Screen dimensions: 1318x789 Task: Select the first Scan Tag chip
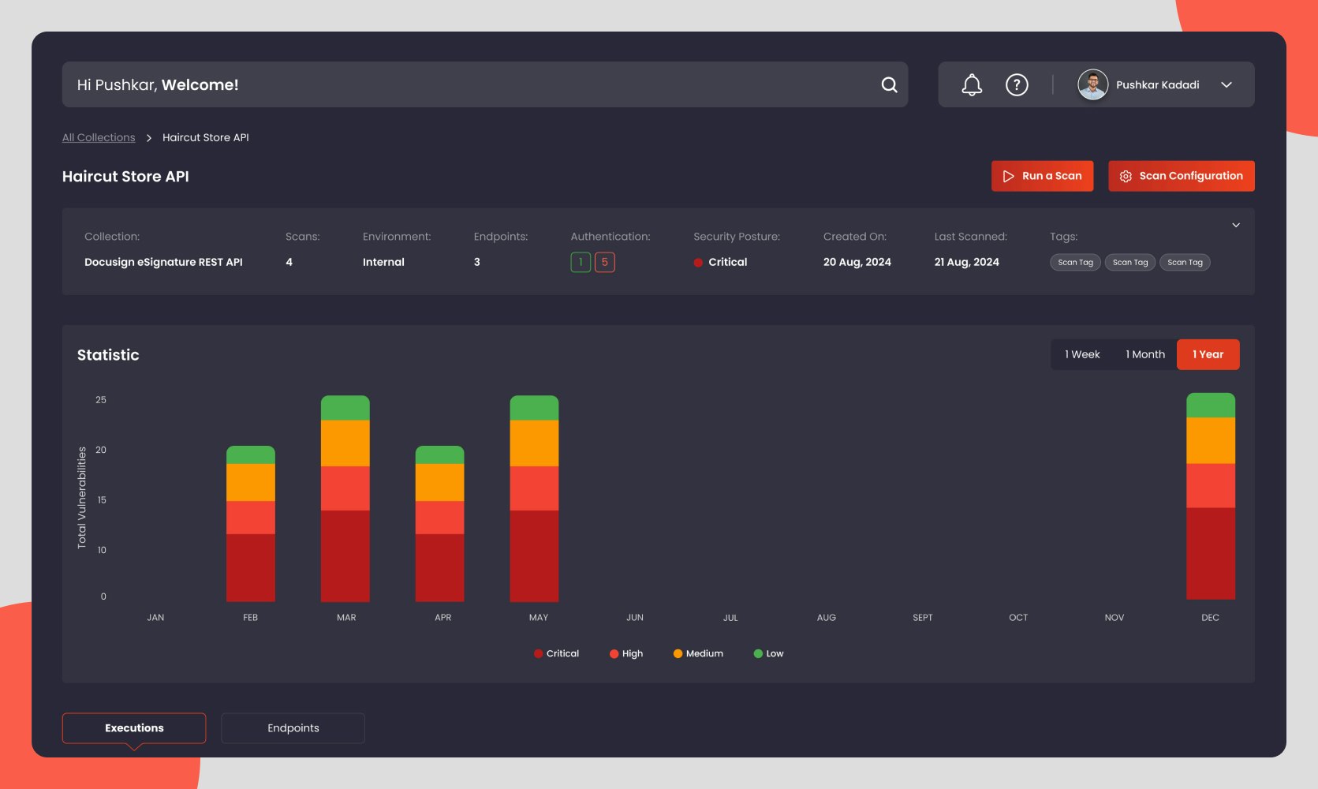1075,262
